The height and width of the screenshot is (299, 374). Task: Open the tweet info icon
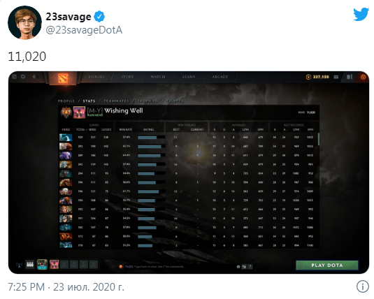pos(363,286)
